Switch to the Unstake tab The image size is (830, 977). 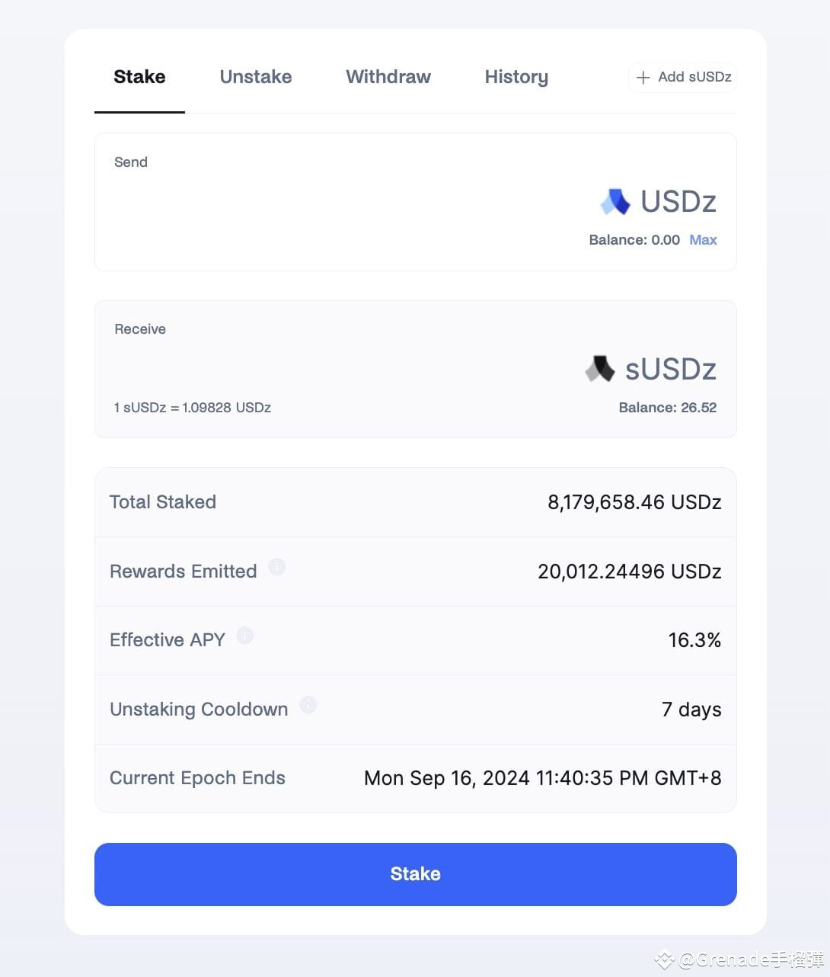(256, 77)
